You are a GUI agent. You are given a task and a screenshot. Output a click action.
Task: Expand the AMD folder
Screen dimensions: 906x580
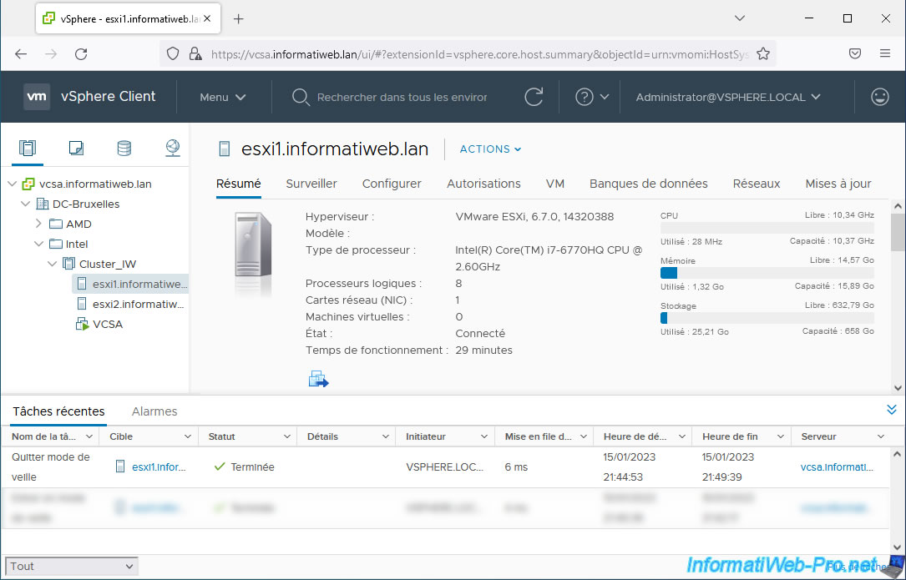click(x=38, y=224)
